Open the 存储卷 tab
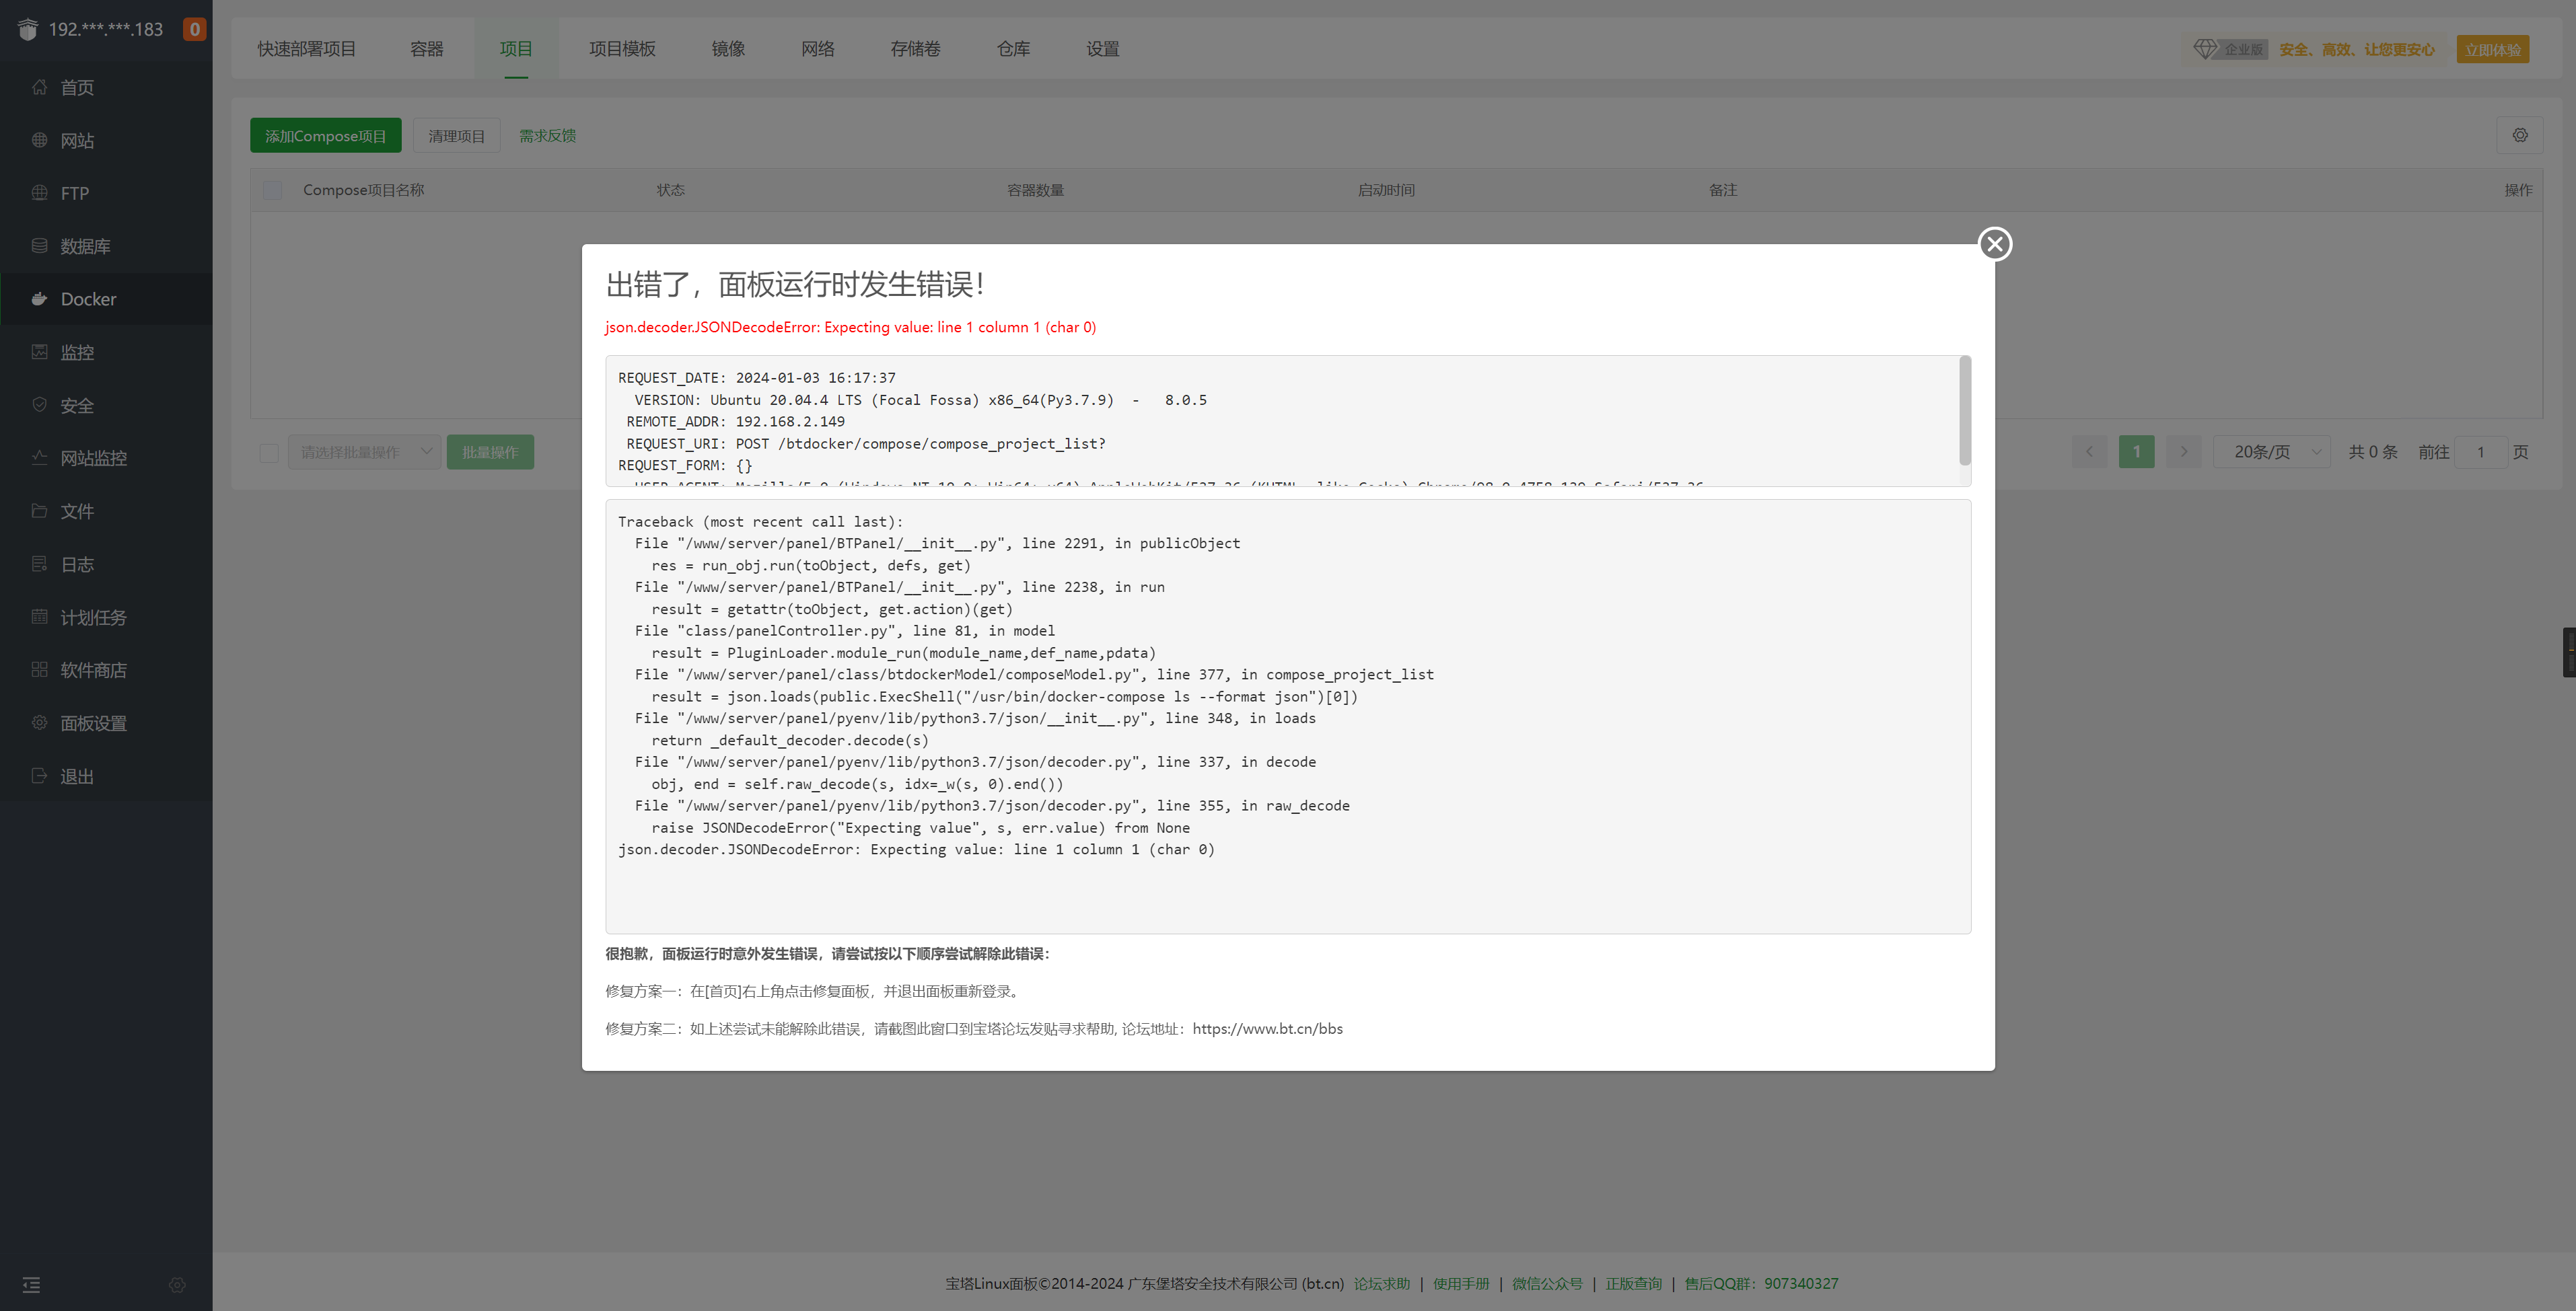Image resolution: width=2576 pixels, height=1311 pixels. 915,49
